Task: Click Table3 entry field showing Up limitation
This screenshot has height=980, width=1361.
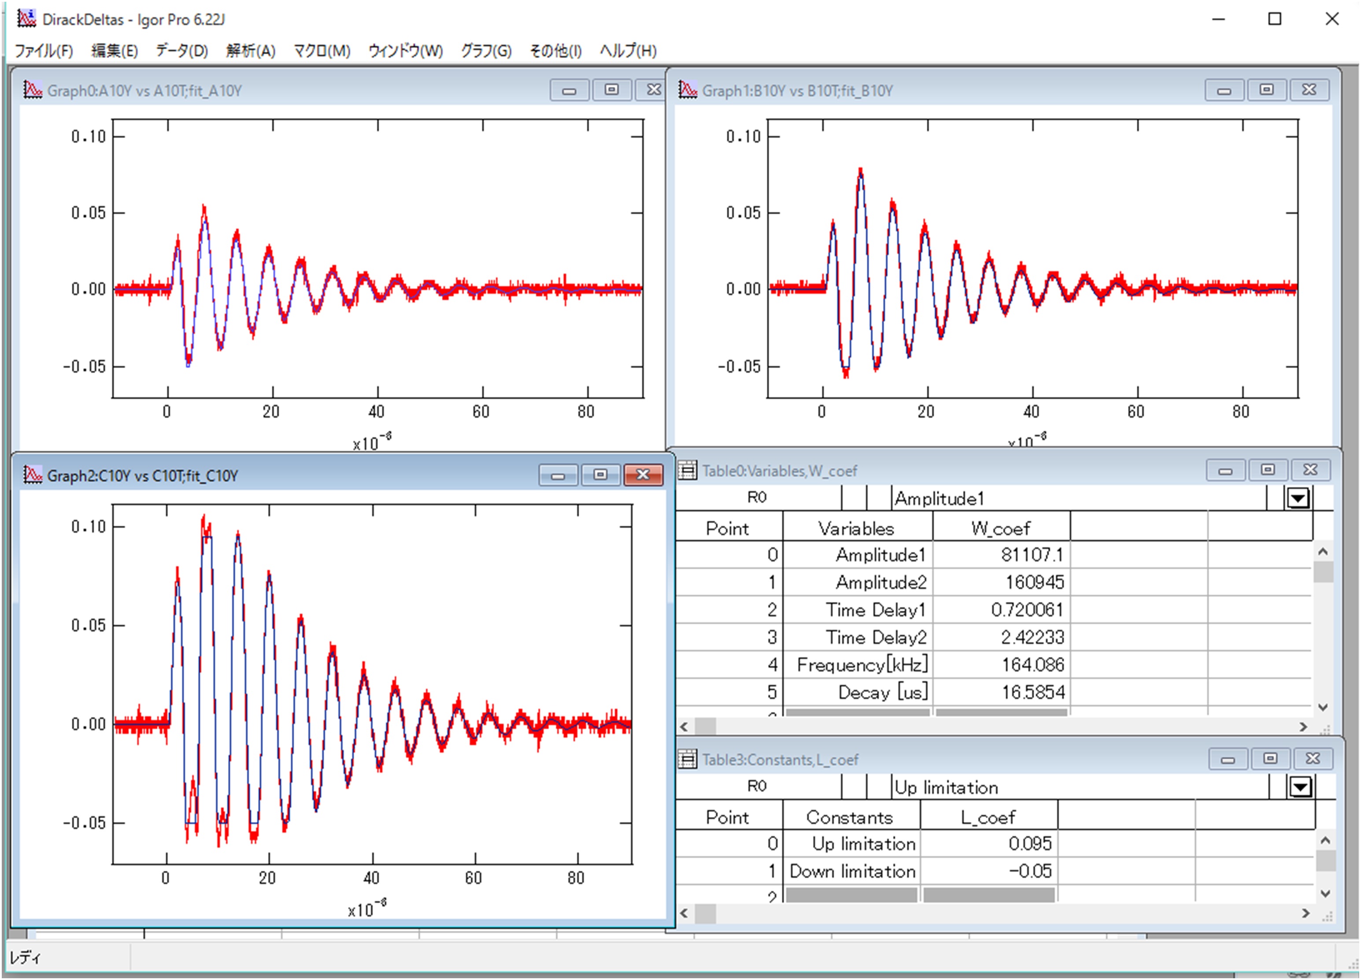Action: tap(1080, 787)
